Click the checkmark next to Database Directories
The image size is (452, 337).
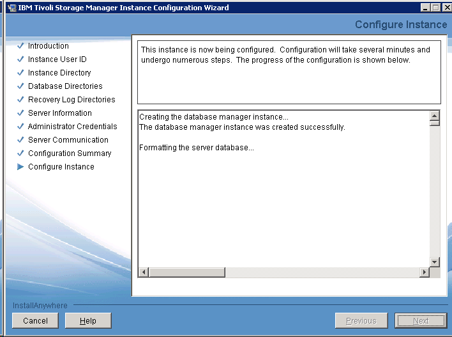[20, 86]
